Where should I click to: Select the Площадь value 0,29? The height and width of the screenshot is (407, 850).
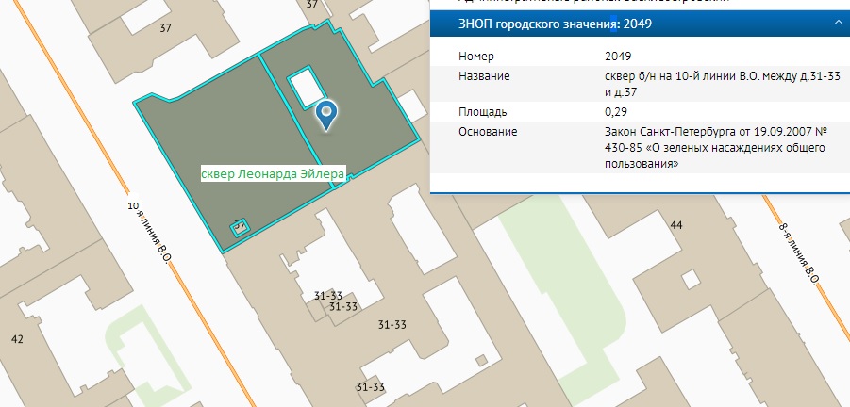point(615,111)
